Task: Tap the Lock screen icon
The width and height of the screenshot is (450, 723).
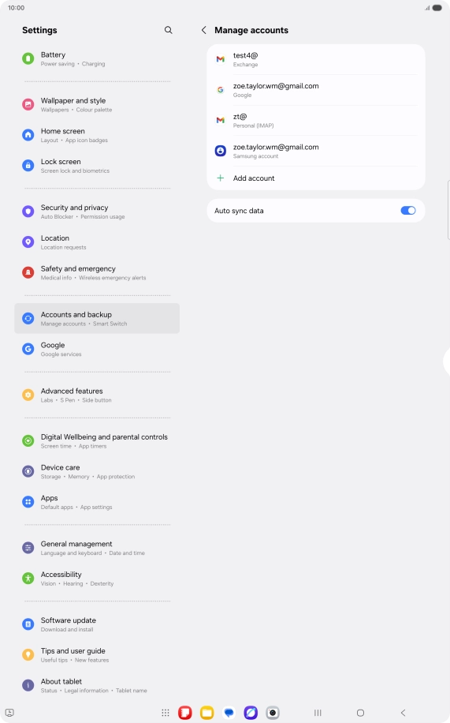Action: pos(28,166)
